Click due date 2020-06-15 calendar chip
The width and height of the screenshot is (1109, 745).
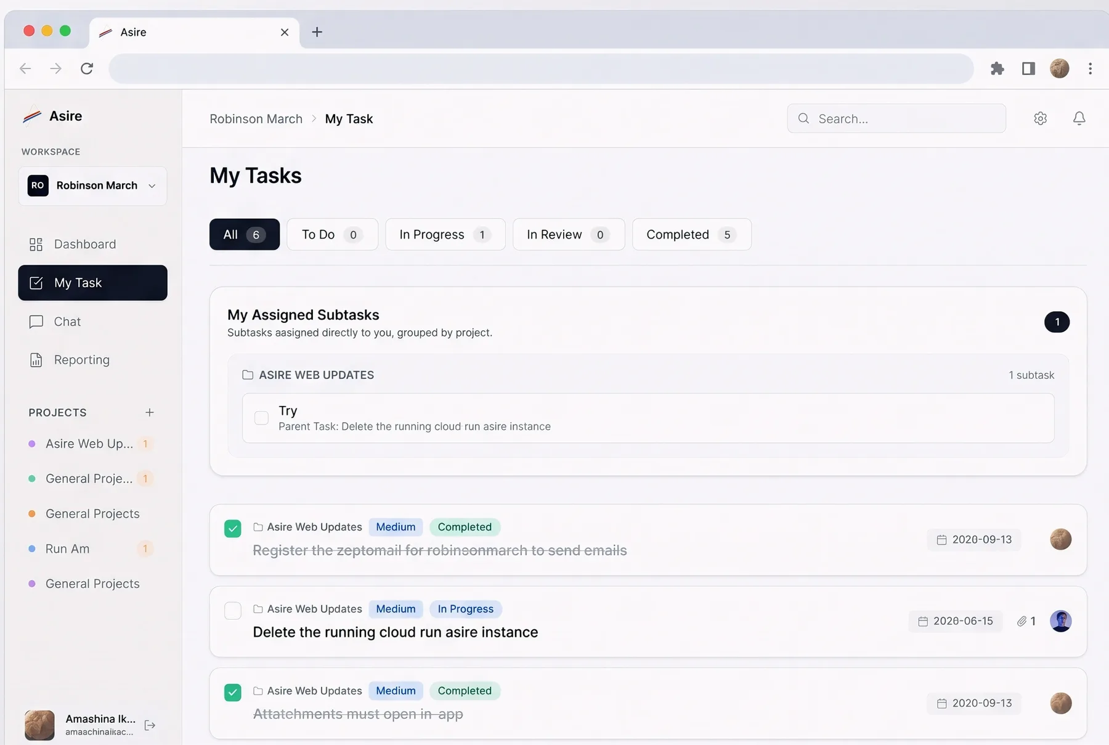point(955,621)
